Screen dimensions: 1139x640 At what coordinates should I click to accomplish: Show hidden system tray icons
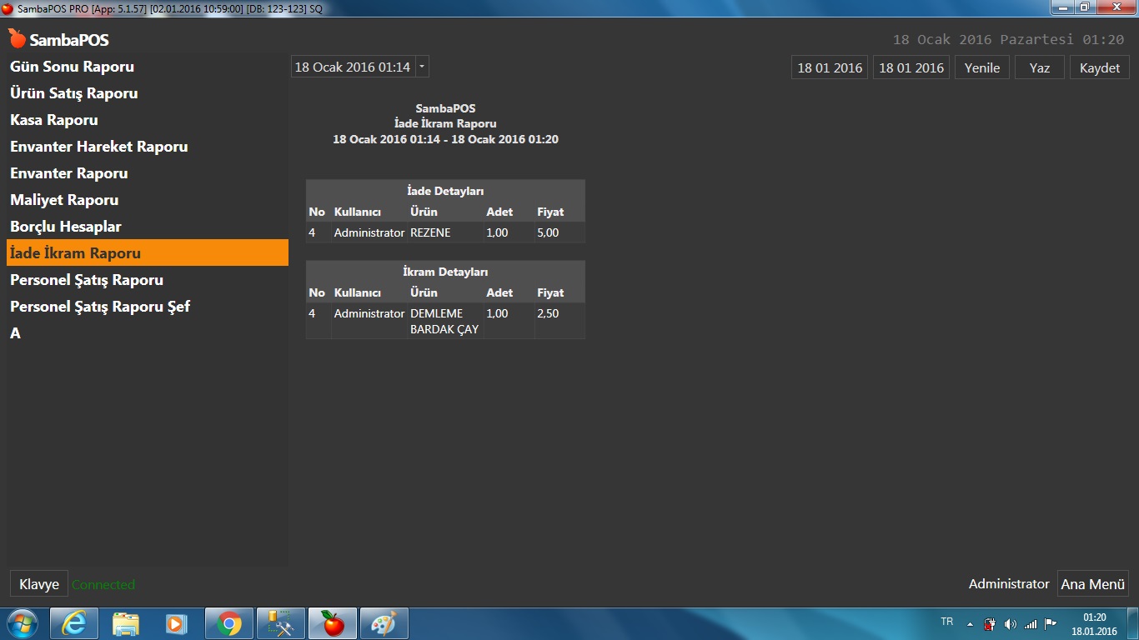[x=970, y=624]
